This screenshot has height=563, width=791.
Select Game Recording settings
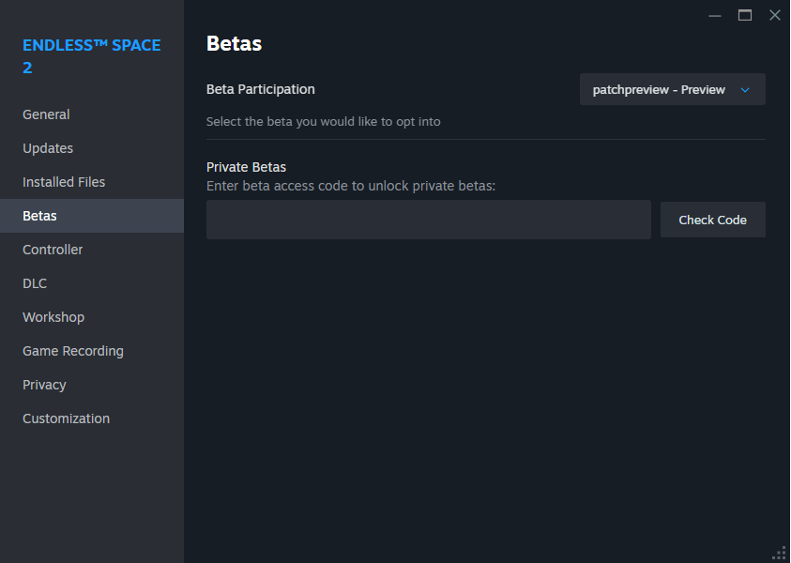click(x=73, y=350)
